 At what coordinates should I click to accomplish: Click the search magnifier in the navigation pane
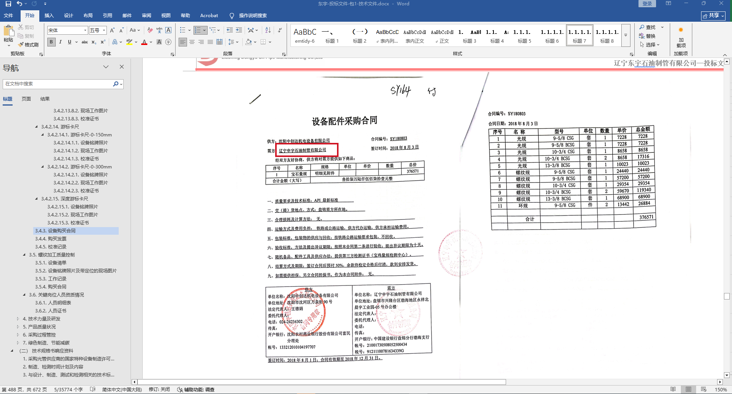116,84
